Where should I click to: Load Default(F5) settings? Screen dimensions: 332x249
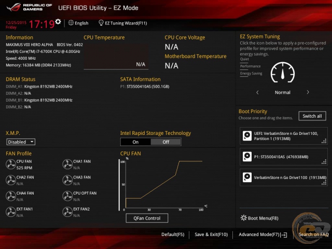pos(173,234)
